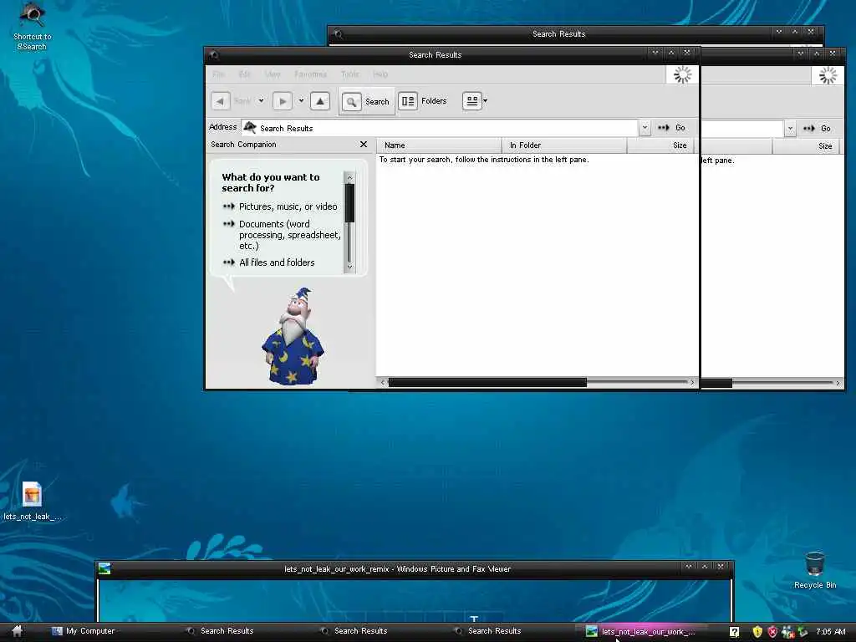Viewport: 856px width, 642px height.
Task: Click right-side window scroll-right arrow
Action: (838, 383)
